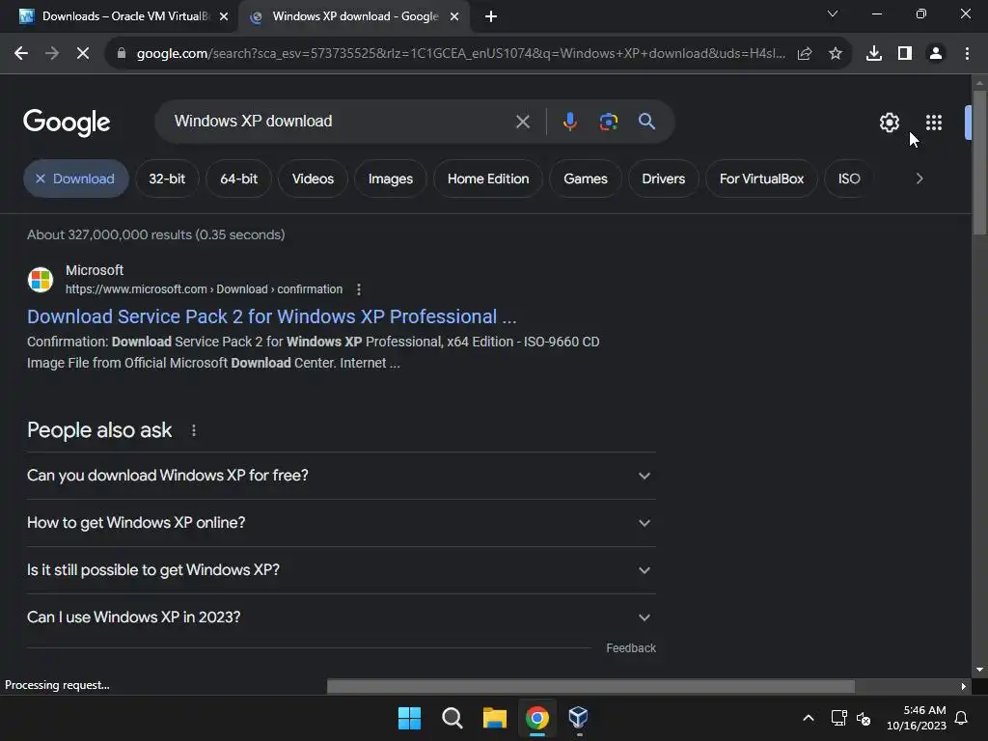Open the tab search dropdown arrow in title bar
This screenshot has height=741, width=988.
point(833,14)
